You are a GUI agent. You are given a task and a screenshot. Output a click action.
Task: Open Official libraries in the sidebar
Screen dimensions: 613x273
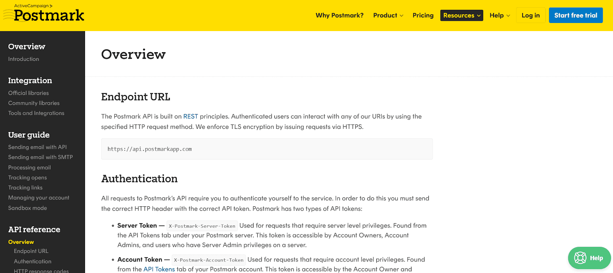point(29,93)
